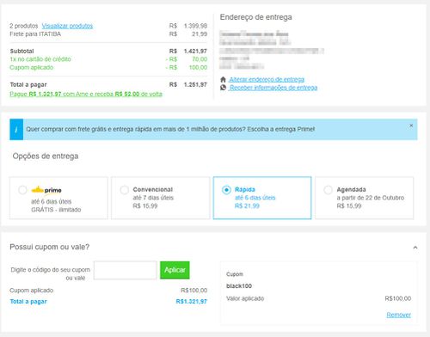430x337 pixels.
Task: Click the house icon beside Alterar endereço
Action: tap(223, 79)
